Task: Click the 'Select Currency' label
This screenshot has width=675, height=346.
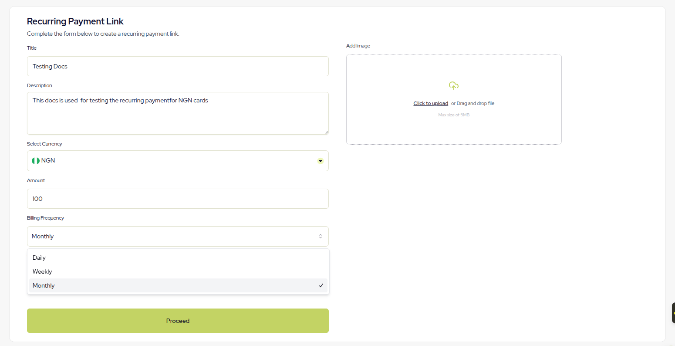Action: pos(44,144)
